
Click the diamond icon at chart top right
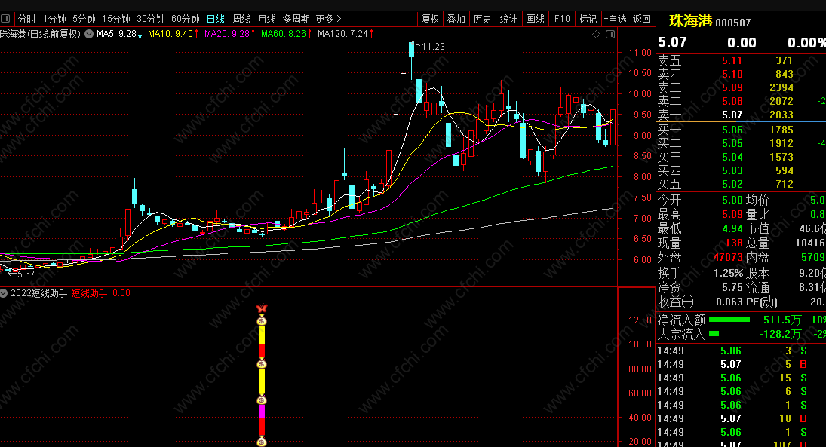(597, 34)
